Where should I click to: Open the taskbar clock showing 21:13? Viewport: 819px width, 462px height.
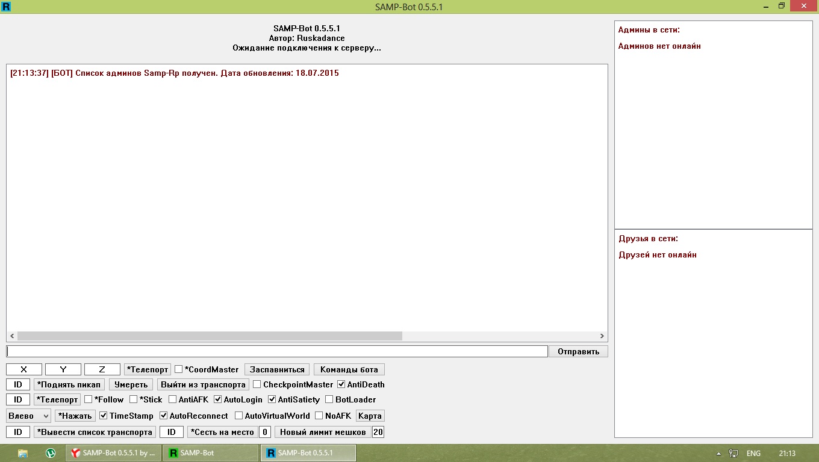[787, 454]
